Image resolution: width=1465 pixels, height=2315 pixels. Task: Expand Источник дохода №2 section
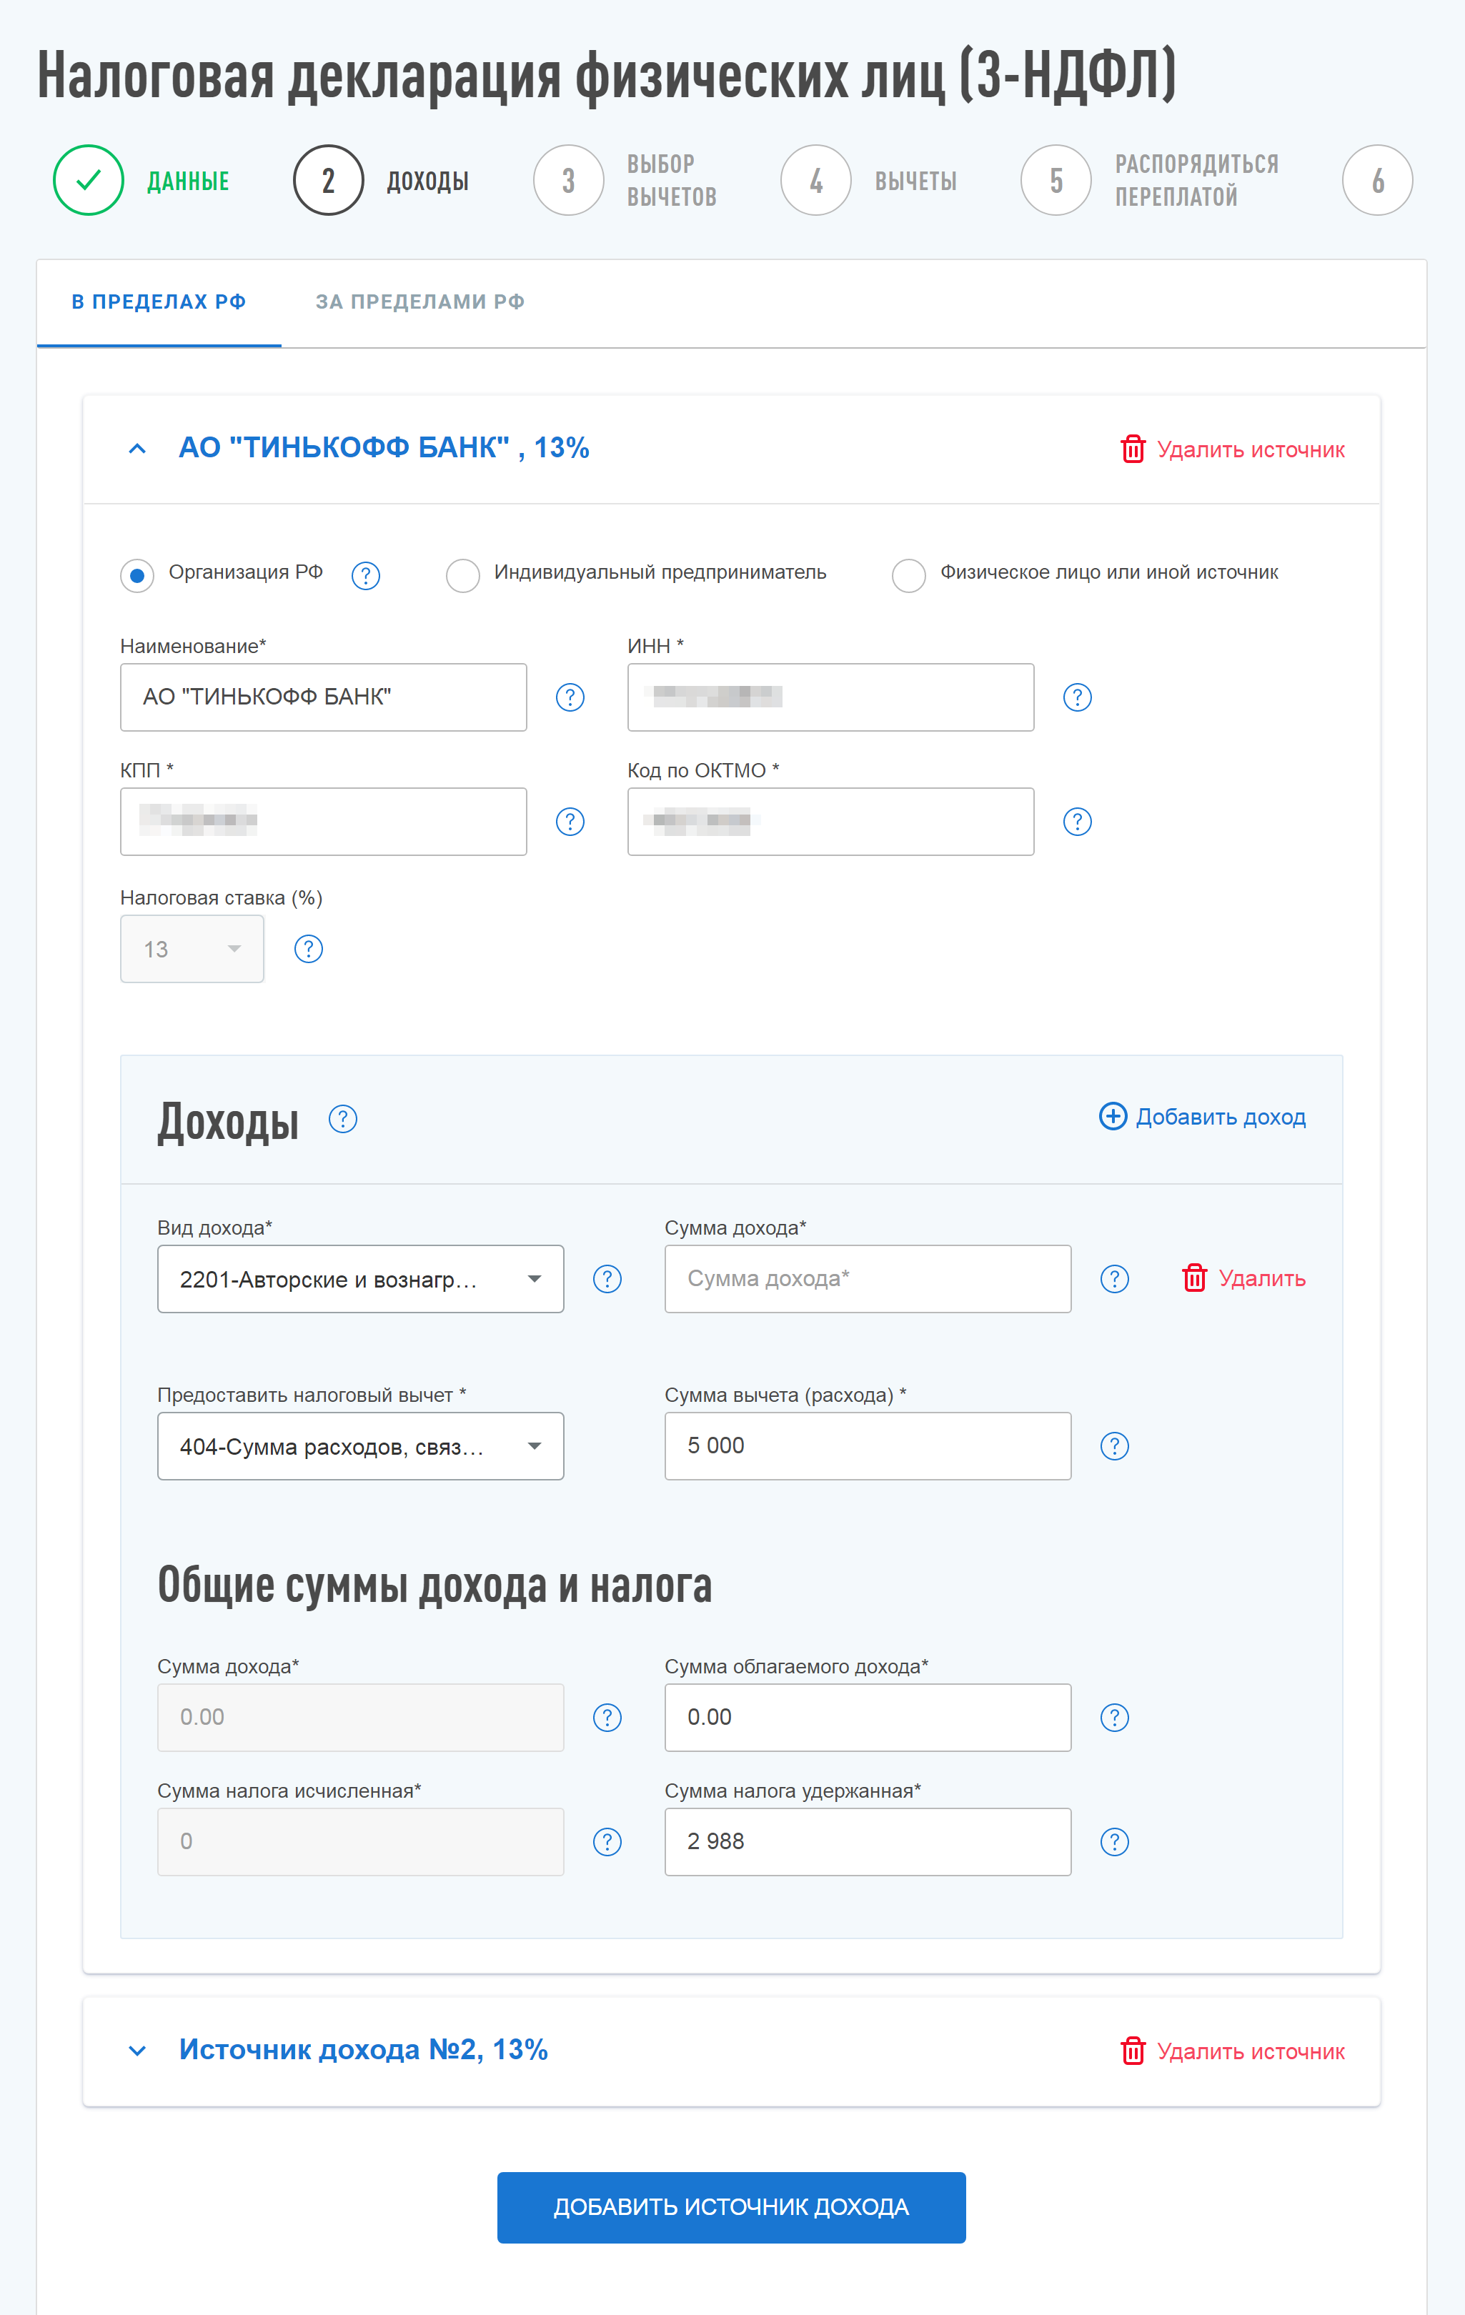tap(137, 2051)
